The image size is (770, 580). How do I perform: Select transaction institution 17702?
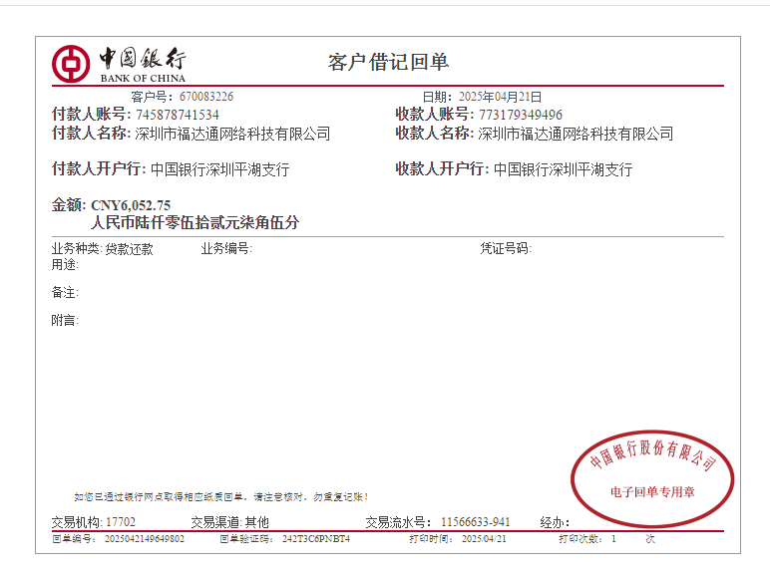(x=121, y=522)
